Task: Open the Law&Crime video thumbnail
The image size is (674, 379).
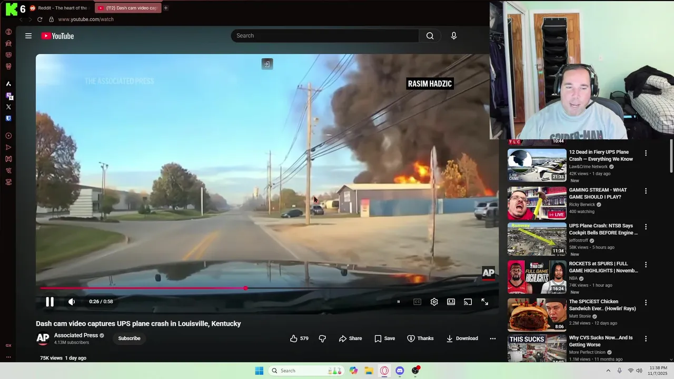Action: (x=537, y=165)
